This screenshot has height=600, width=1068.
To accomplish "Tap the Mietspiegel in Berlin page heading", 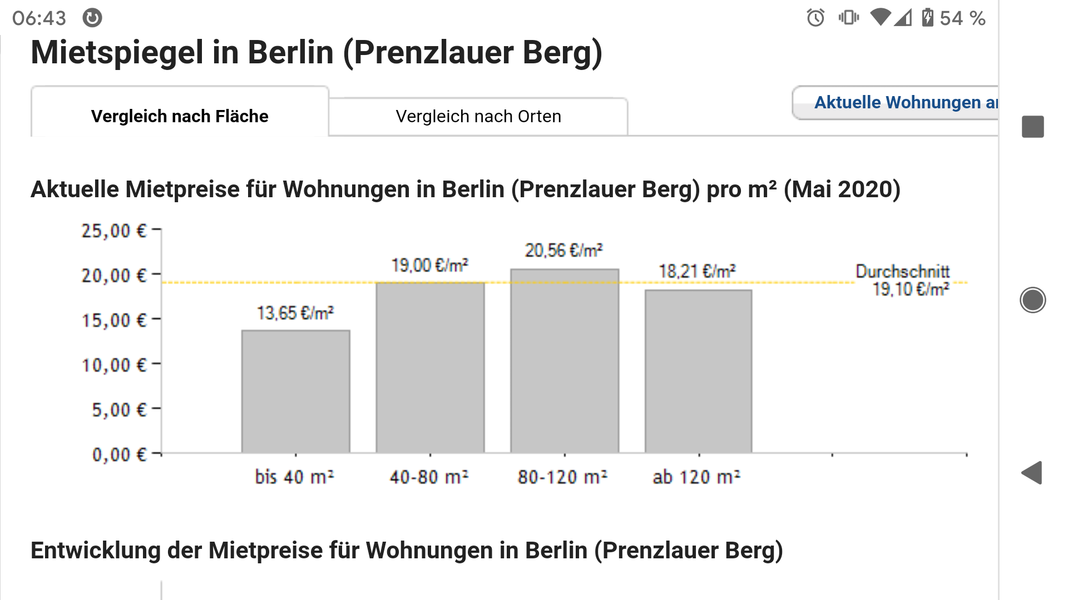I will [317, 53].
